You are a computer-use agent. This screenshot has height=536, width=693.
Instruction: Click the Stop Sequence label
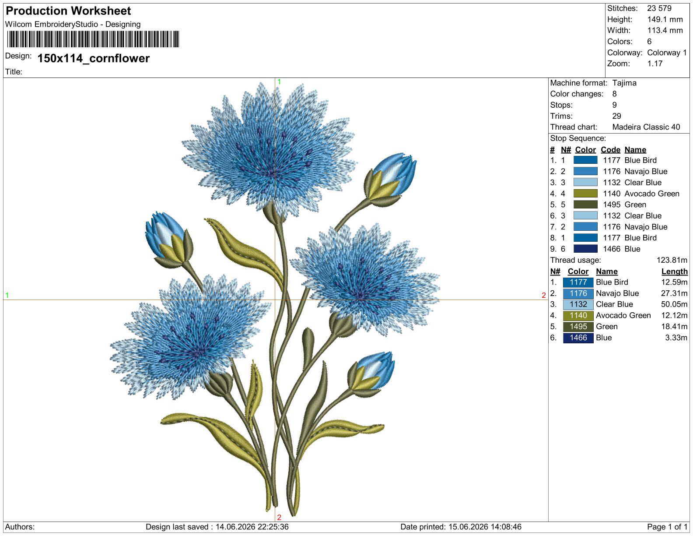(578, 138)
